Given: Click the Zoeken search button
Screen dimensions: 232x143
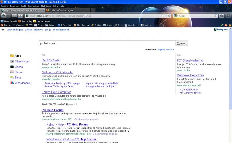Looking at the screenshot, I should [x=182, y=43].
